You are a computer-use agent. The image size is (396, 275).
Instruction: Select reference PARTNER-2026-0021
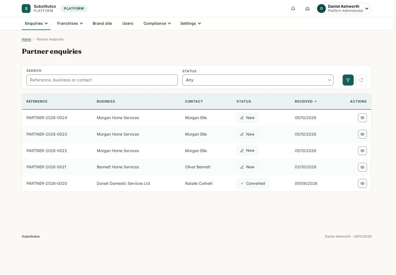[46, 167]
